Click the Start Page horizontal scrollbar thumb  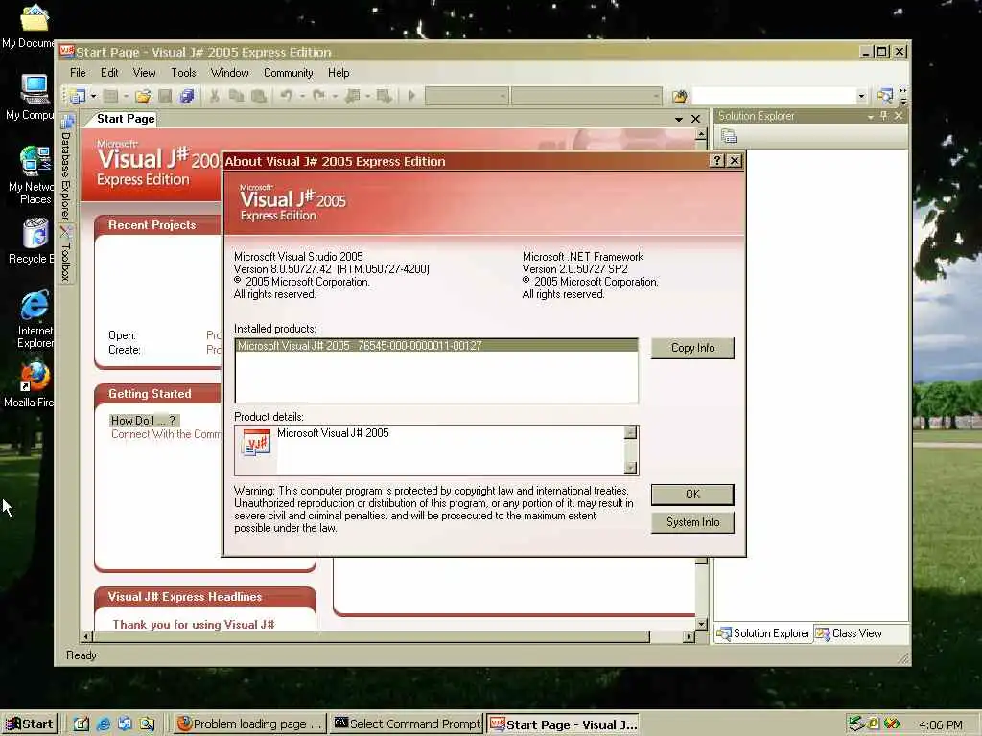pos(371,637)
